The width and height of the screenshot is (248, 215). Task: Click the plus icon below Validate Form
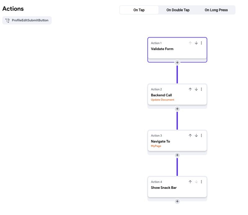click(177, 62)
